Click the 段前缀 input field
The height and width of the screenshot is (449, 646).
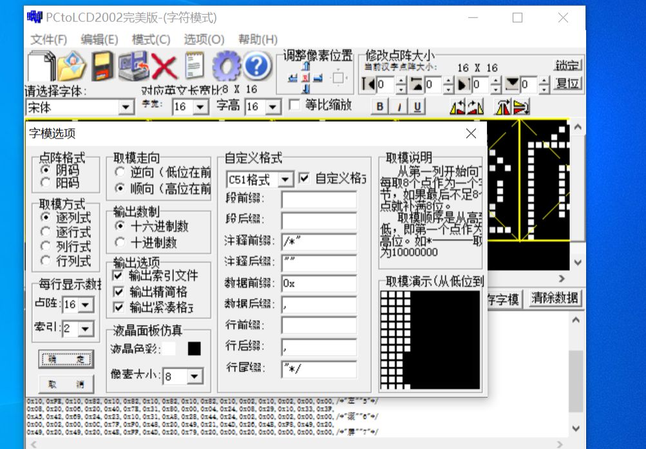pyautogui.click(x=319, y=200)
